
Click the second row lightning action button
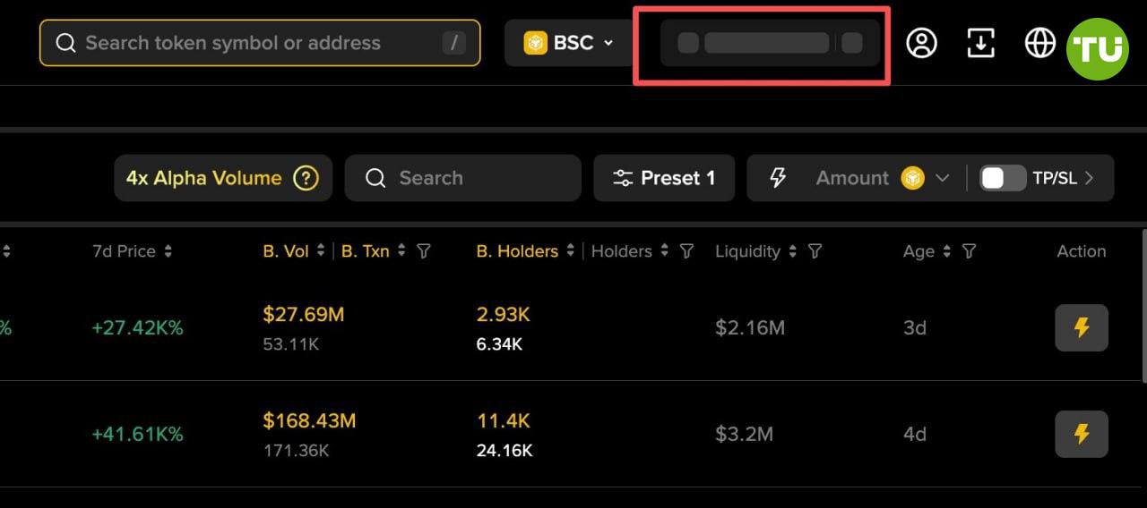click(1081, 434)
